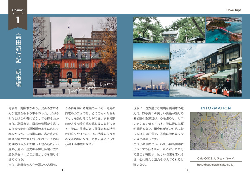Click "Takada's Local Market" handwritten caption
250x177 pixels.
click(182, 53)
